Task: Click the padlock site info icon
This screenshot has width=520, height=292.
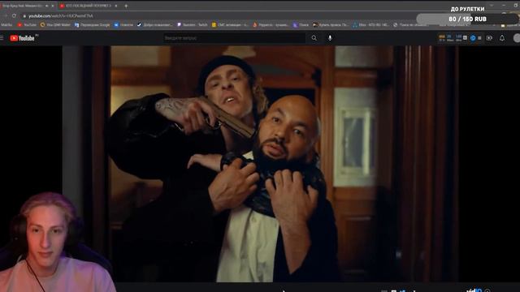Action: tap(24, 16)
